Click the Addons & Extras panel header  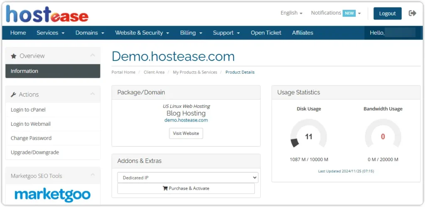click(x=186, y=161)
